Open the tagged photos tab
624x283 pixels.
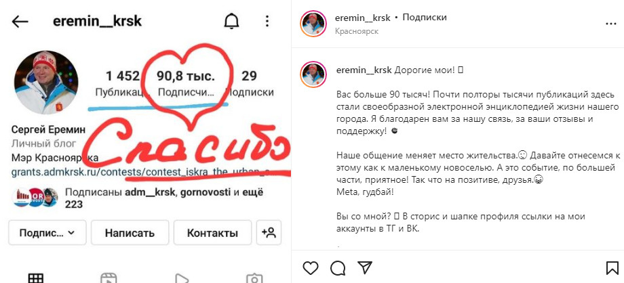tap(254, 278)
